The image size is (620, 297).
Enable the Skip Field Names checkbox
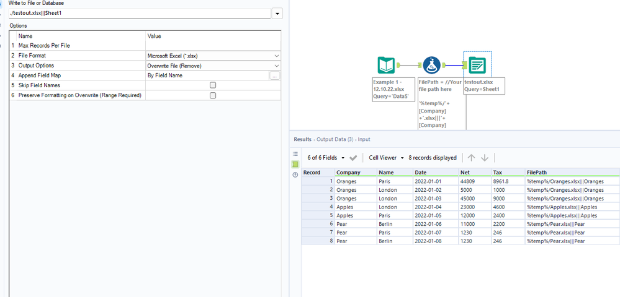pos(213,85)
